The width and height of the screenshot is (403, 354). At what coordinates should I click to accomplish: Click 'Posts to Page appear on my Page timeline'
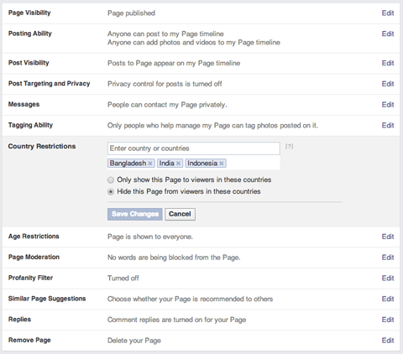pyautogui.click(x=174, y=63)
